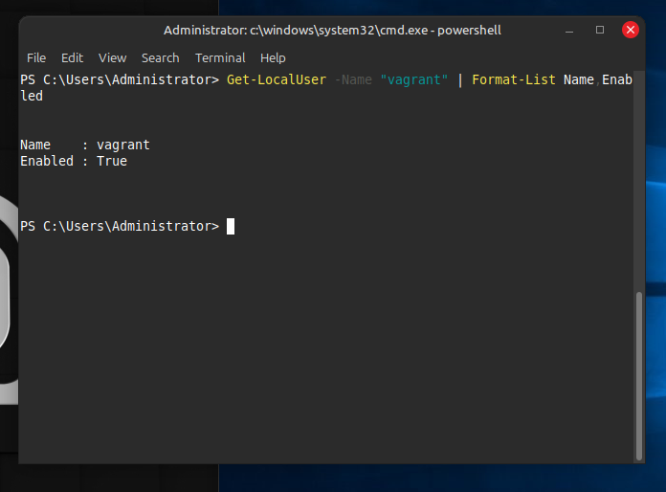Viewport: 666px width, 492px height.
Task: Close the terminal with the red X
Action: tap(631, 30)
